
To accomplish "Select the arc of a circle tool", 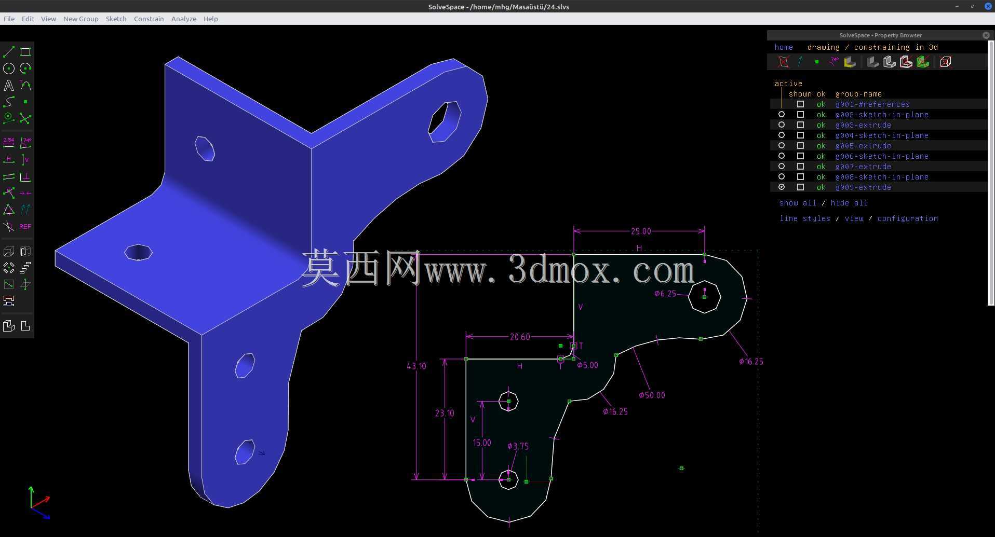I will 25,68.
